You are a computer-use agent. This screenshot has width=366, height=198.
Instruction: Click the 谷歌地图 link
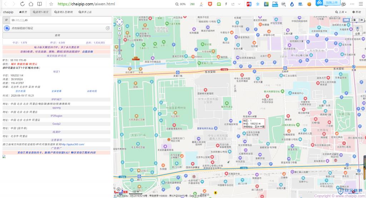(92, 91)
